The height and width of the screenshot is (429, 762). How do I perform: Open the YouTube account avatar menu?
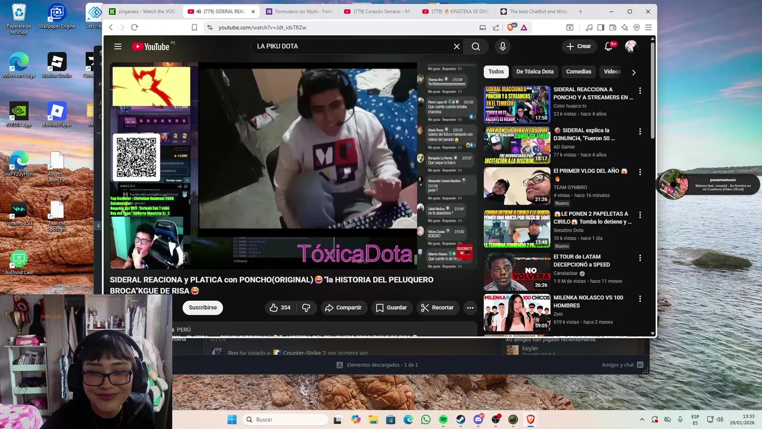[x=631, y=46]
